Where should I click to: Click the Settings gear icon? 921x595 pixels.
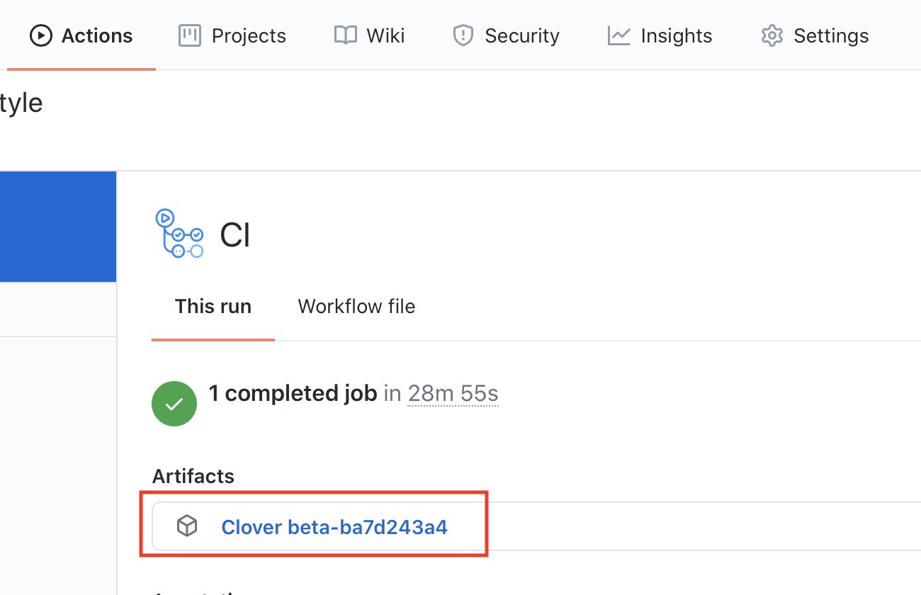coord(772,35)
